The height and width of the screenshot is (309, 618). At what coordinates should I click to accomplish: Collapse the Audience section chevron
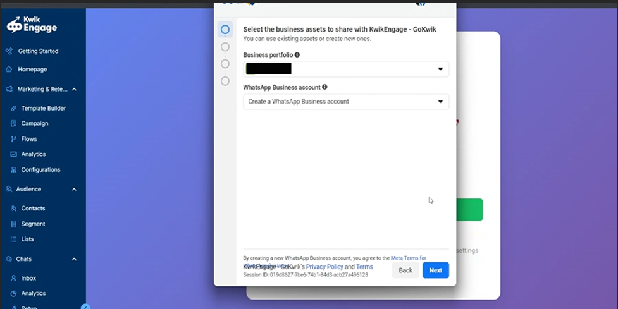(x=74, y=190)
